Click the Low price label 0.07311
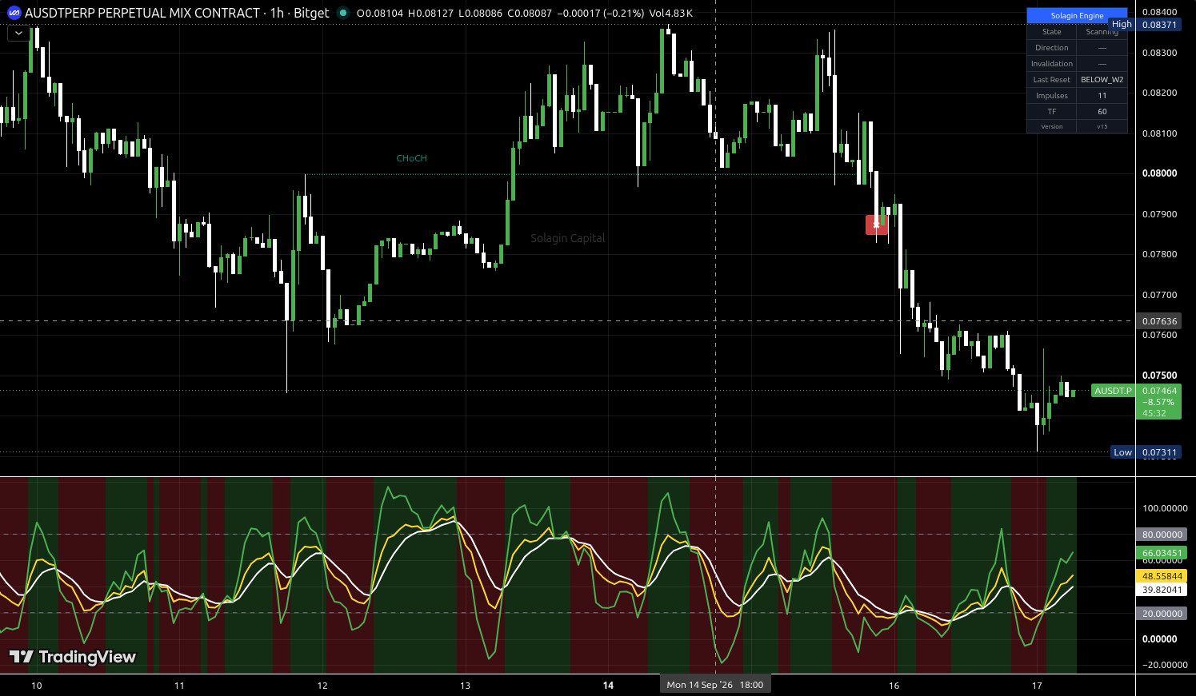1196x696 pixels. pyautogui.click(x=1159, y=452)
